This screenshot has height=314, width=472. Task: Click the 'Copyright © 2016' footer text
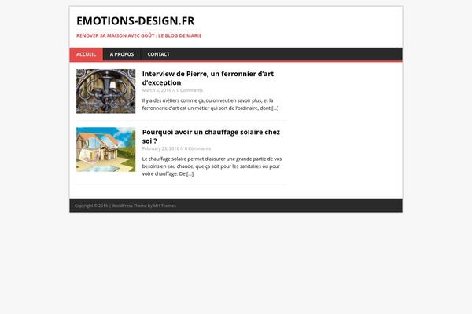(x=91, y=206)
